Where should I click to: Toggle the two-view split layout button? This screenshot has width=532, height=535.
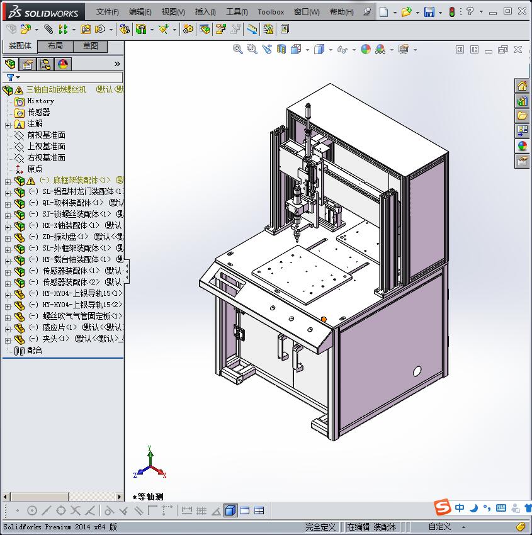245,510
